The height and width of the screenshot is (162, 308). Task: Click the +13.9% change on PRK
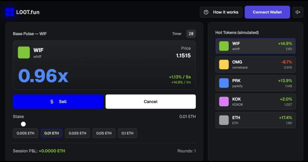point(285,80)
